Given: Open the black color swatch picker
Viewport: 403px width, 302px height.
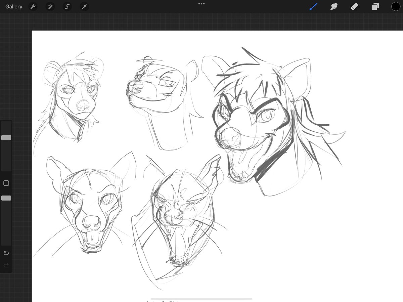Looking at the screenshot, I should coord(396,7).
